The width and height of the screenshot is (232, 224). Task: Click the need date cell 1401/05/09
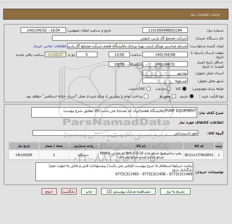(24, 155)
